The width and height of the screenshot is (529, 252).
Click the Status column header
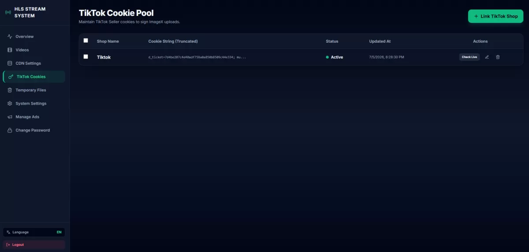[x=332, y=41]
